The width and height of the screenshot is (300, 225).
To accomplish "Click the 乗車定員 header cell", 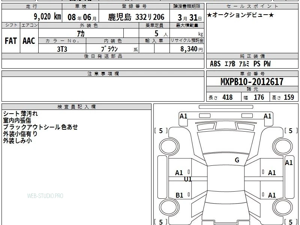I will coord(154,25).
